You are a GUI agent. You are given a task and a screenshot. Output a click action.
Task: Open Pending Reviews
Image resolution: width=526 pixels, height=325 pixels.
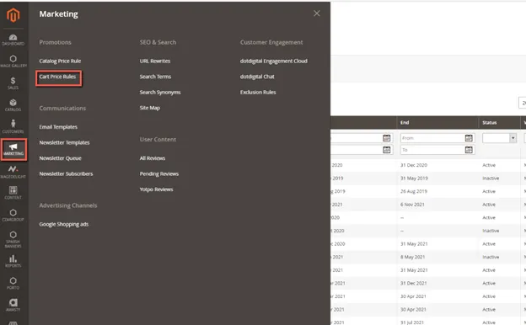(x=159, y=174)
